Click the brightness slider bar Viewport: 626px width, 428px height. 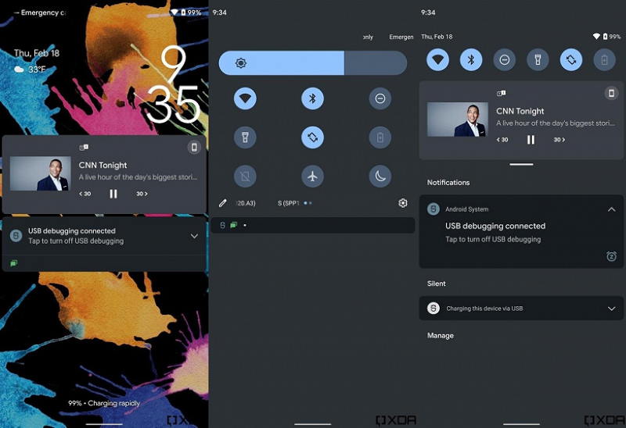point(312,63)
